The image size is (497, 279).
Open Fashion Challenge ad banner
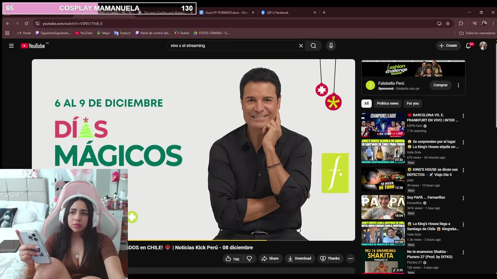coord(413,69)
